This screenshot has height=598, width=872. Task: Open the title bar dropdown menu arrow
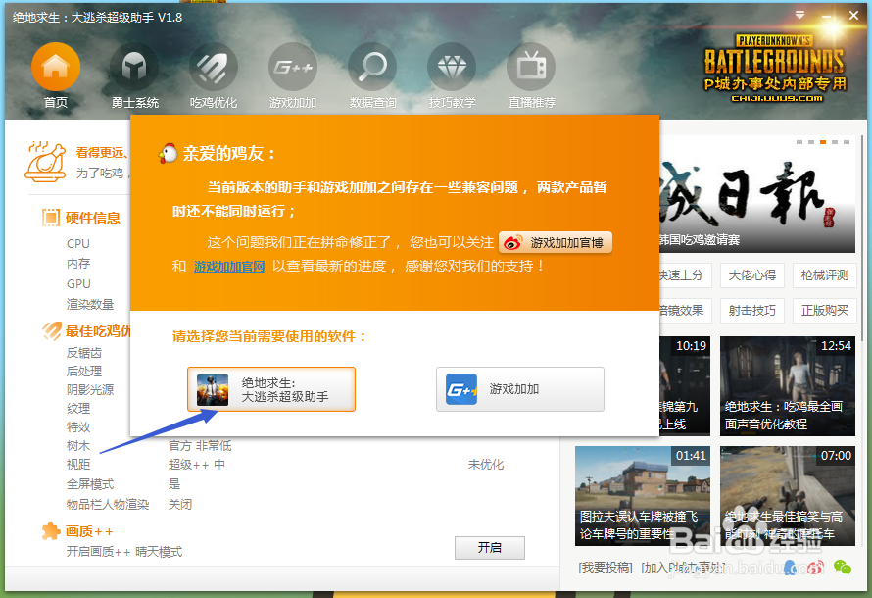pos(799,15)
